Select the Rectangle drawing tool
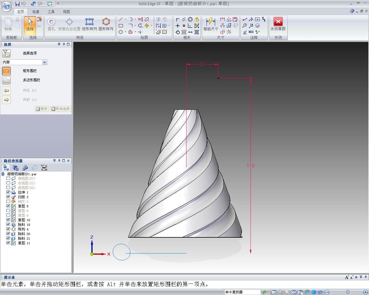 click(x=121, y=26)
